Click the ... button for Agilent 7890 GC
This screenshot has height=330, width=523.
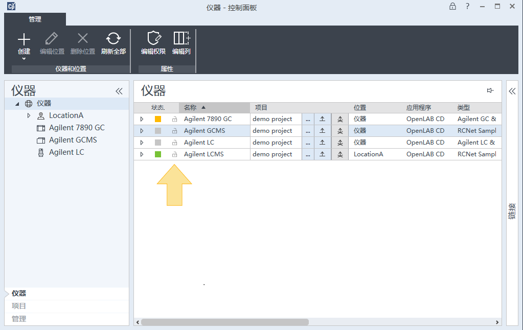[308, 119]
